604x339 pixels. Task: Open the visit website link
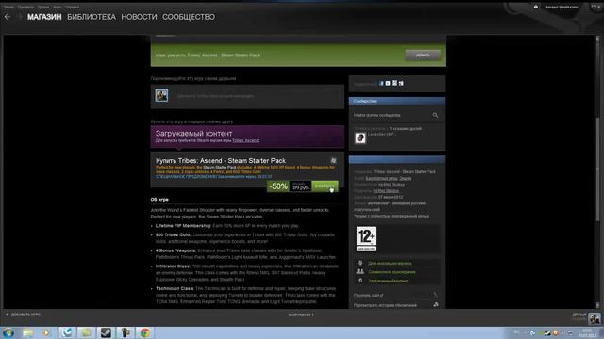tap(369, 295)
